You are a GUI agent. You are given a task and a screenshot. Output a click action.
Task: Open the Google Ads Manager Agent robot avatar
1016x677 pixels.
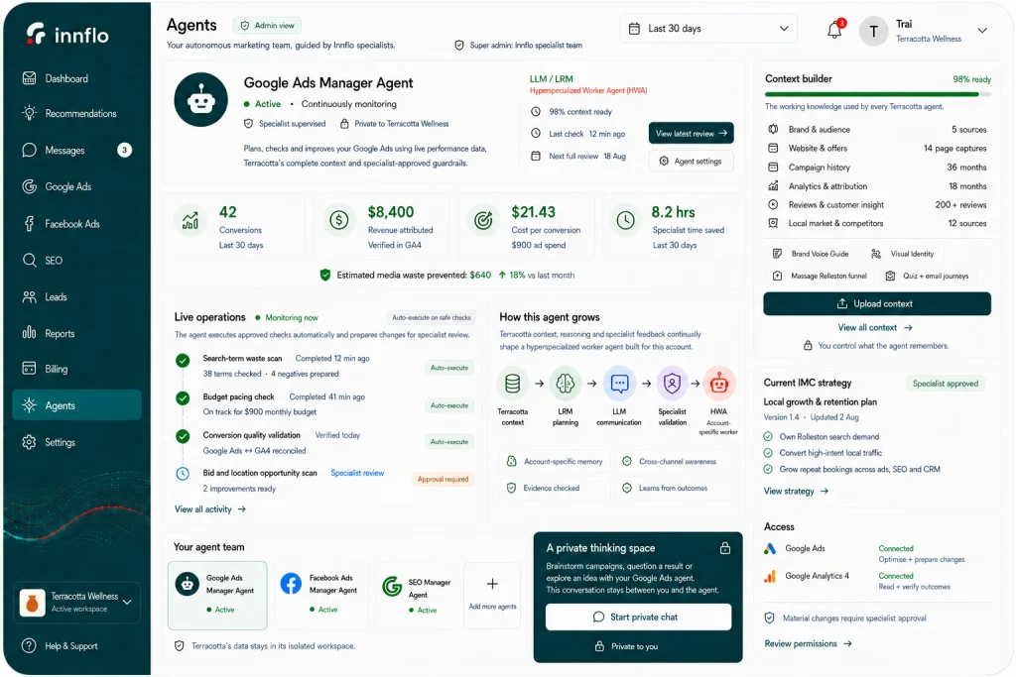pos(200,100)
